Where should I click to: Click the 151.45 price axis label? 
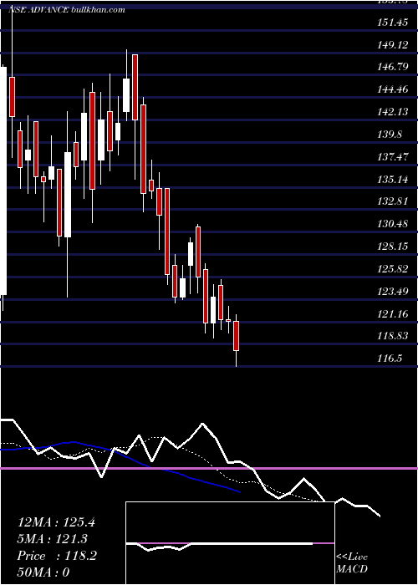pyautogui.click(x=392, y=23)
